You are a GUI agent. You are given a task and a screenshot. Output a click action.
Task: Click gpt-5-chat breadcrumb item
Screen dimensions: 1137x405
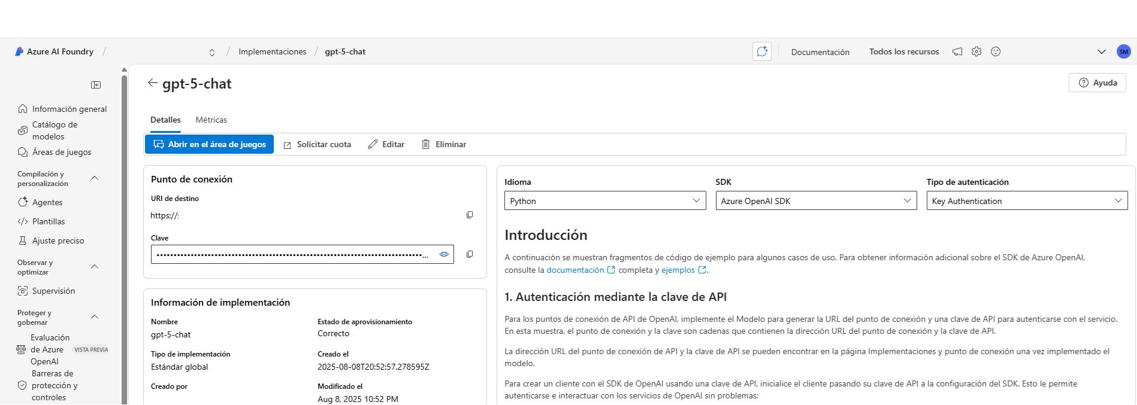tap(345, 52)
